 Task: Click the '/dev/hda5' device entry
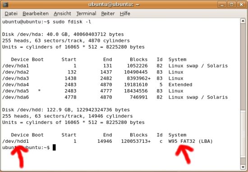(x=15, y=91)
